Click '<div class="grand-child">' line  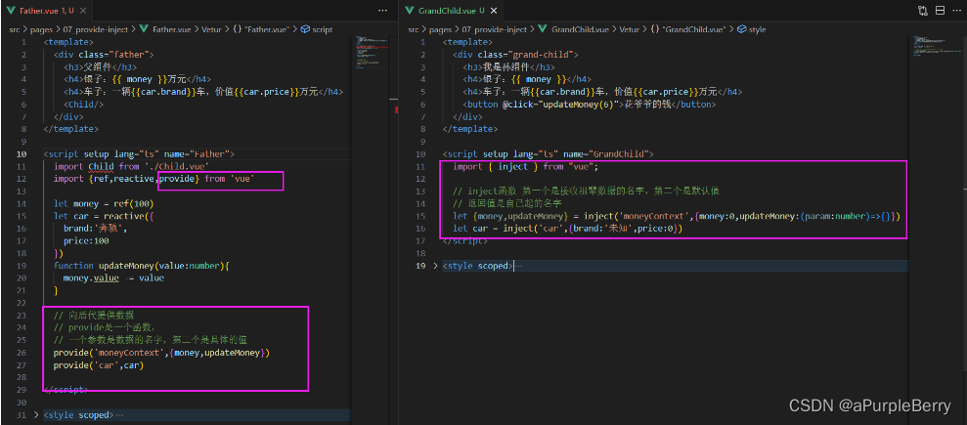click(515, 54)
